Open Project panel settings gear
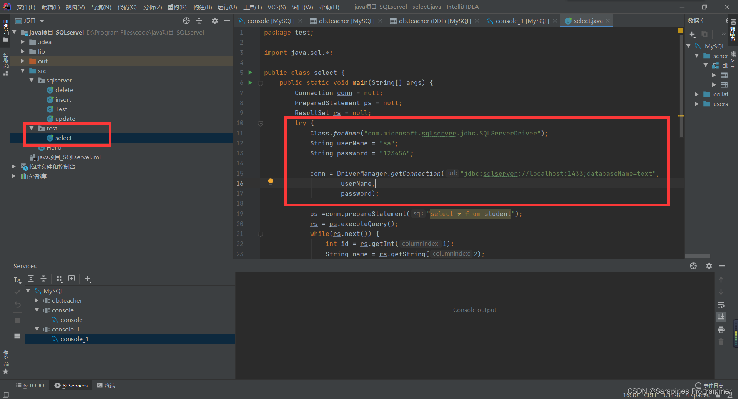The height and width of the screenshot is (399, 738). pyautogui.click(x=215, y=21)
